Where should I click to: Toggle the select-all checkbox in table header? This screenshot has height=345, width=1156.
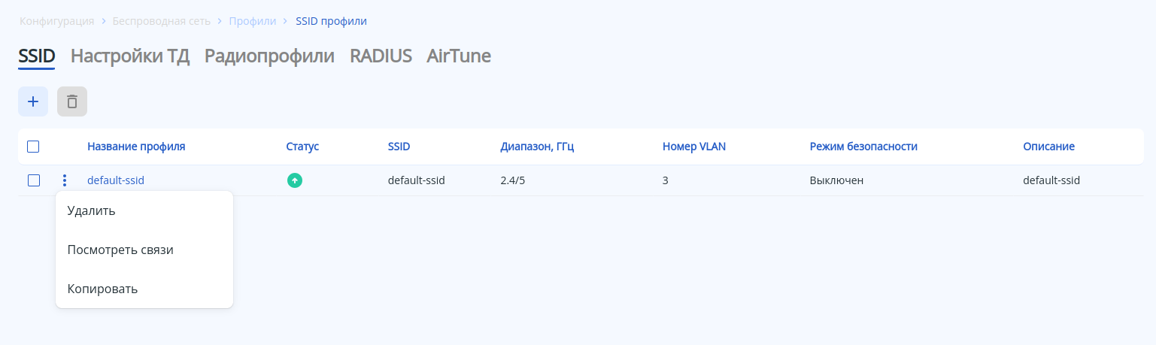pos(33,147)
